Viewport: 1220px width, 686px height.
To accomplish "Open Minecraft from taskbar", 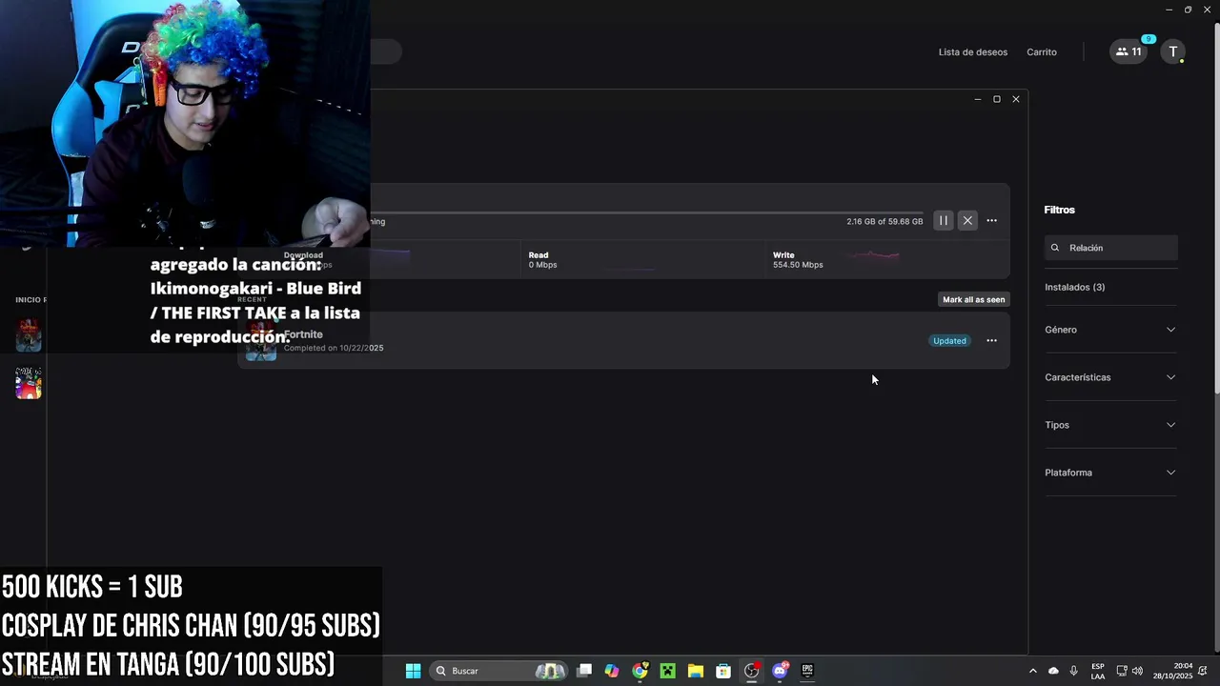I will (668, 671).
